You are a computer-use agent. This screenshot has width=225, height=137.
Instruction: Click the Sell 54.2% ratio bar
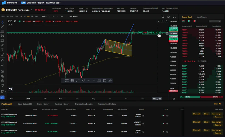pyautogui.click(x=212, y=97)
